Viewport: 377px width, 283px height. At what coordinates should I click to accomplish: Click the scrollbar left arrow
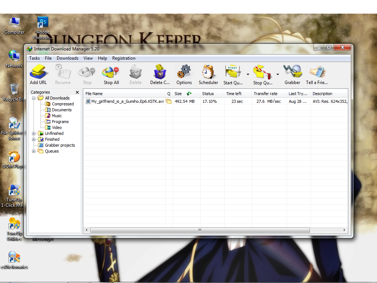tap(87, 230)
